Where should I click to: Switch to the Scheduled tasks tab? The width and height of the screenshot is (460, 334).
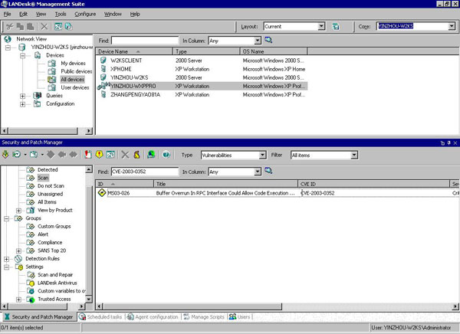point(103,316)
